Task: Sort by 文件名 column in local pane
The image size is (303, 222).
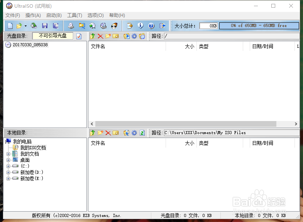Action: [x=127, y=143]
